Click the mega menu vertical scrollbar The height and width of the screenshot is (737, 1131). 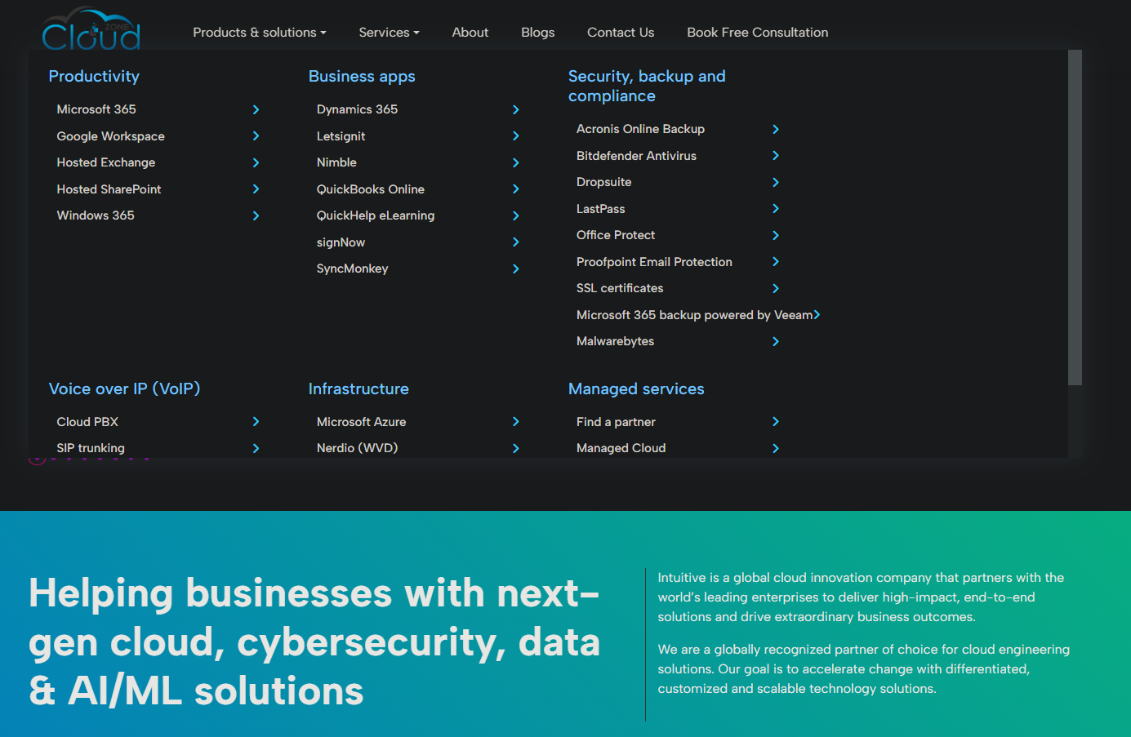click(x=1075, y=217)
